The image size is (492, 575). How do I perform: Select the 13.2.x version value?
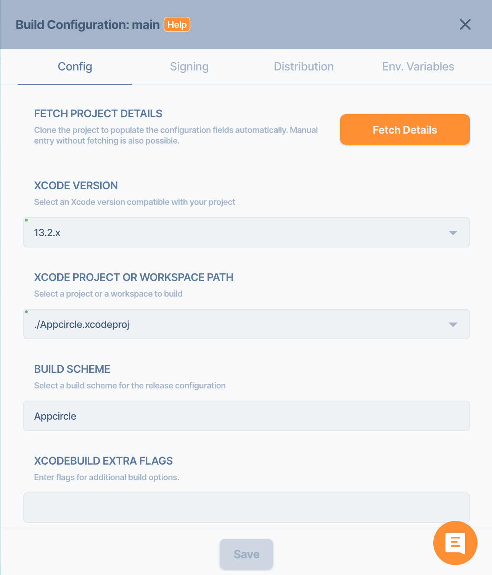(47, 233)
